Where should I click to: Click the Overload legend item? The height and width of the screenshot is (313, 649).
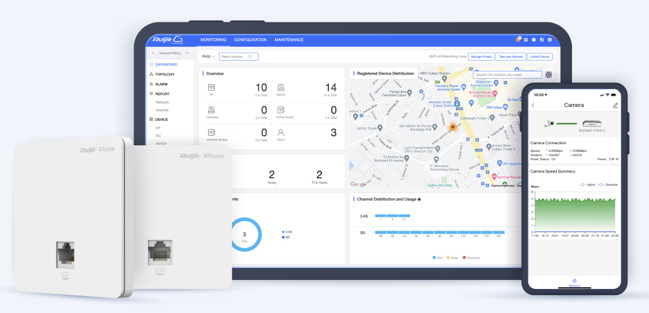[471, 258]
